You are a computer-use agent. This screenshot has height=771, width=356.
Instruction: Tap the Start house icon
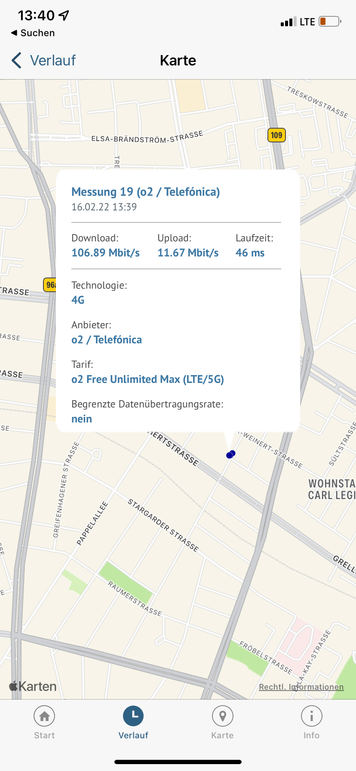[x=44, y=716]
